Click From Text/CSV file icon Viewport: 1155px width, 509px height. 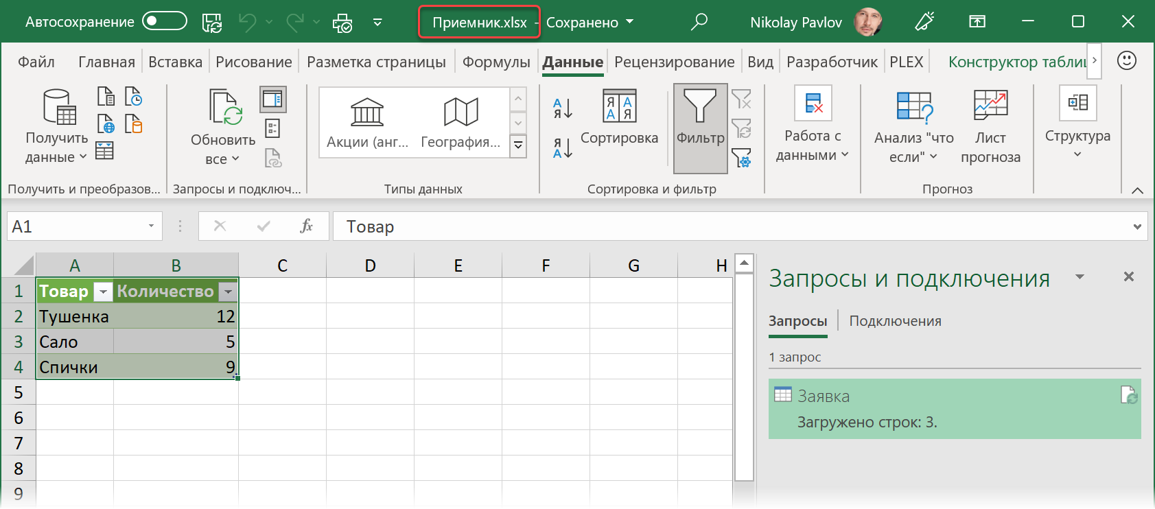click(x=106, y=96)
